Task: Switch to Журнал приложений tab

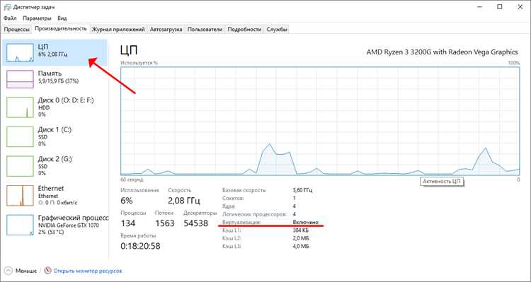Action: click(x=118, y=30)
